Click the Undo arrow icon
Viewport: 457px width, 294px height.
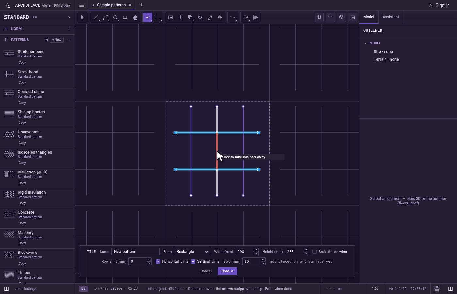[330, 17]
